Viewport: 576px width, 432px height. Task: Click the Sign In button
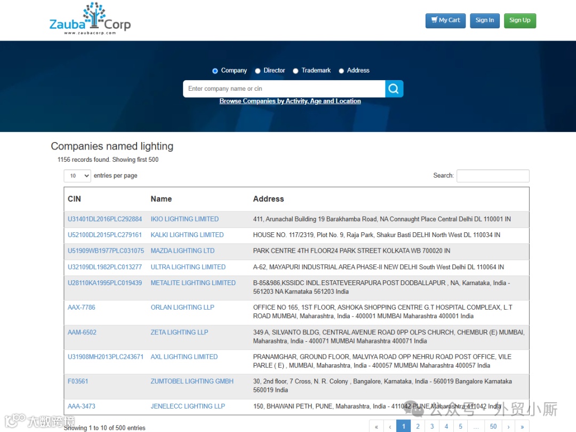click(x=484, y=21)
